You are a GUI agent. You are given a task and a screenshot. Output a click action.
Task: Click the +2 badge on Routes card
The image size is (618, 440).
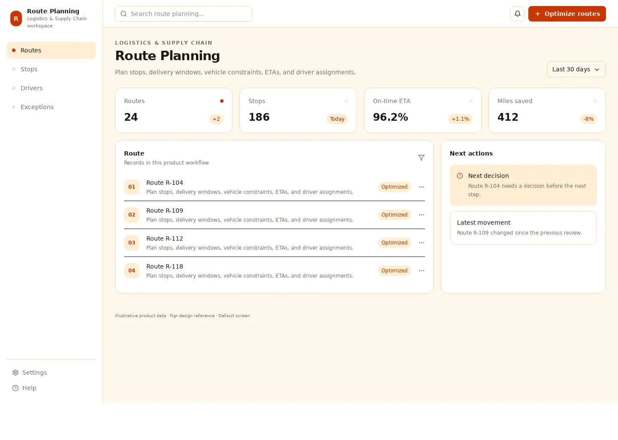(x=216, y=119)
